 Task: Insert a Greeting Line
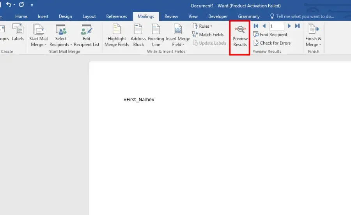point(156,35)
